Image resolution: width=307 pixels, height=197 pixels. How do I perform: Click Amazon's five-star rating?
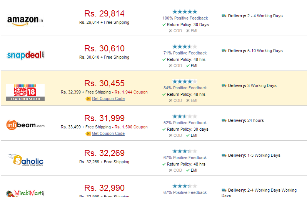(185, 12)
